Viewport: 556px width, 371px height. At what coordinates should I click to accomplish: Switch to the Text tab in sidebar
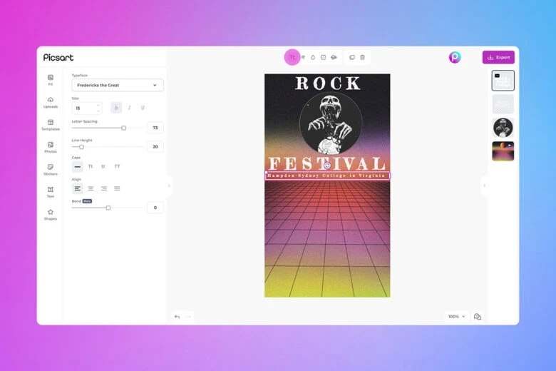(x=51, y=191)
